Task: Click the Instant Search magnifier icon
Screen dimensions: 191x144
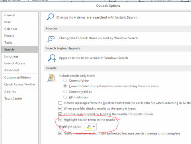Action: click(50, 17)
